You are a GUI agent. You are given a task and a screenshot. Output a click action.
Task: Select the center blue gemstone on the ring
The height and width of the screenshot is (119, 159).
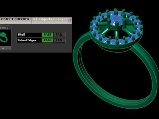[116, 20]
